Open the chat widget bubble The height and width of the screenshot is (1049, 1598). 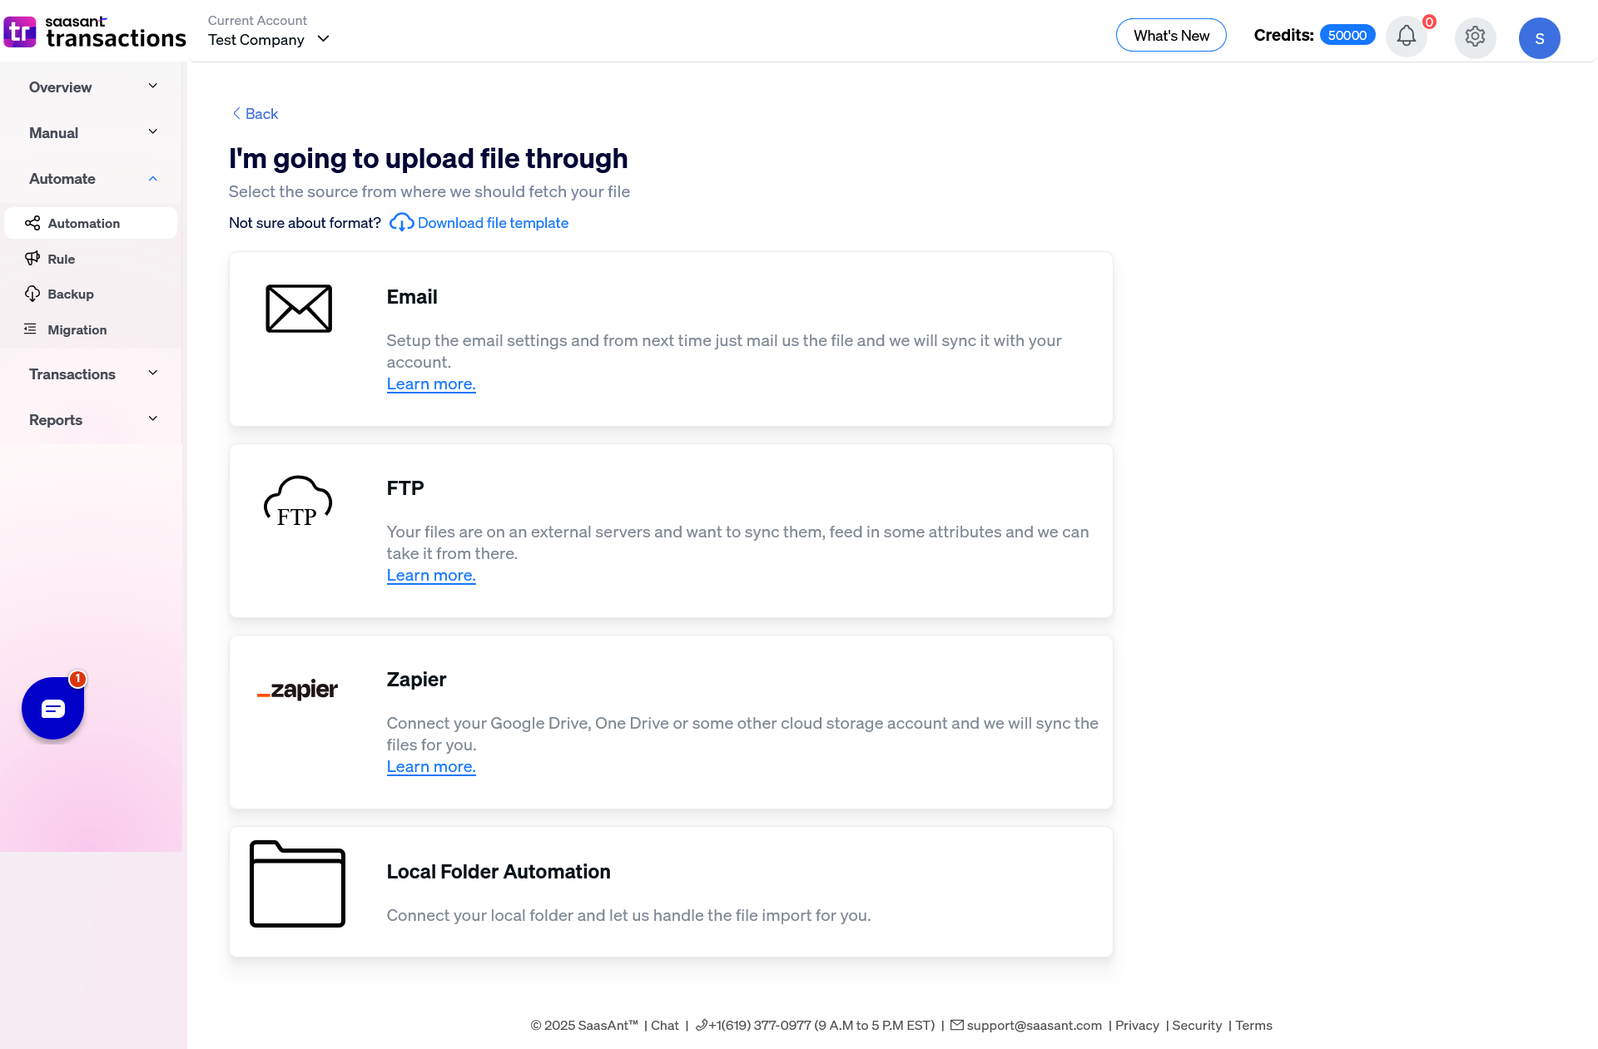pos(52,708)
